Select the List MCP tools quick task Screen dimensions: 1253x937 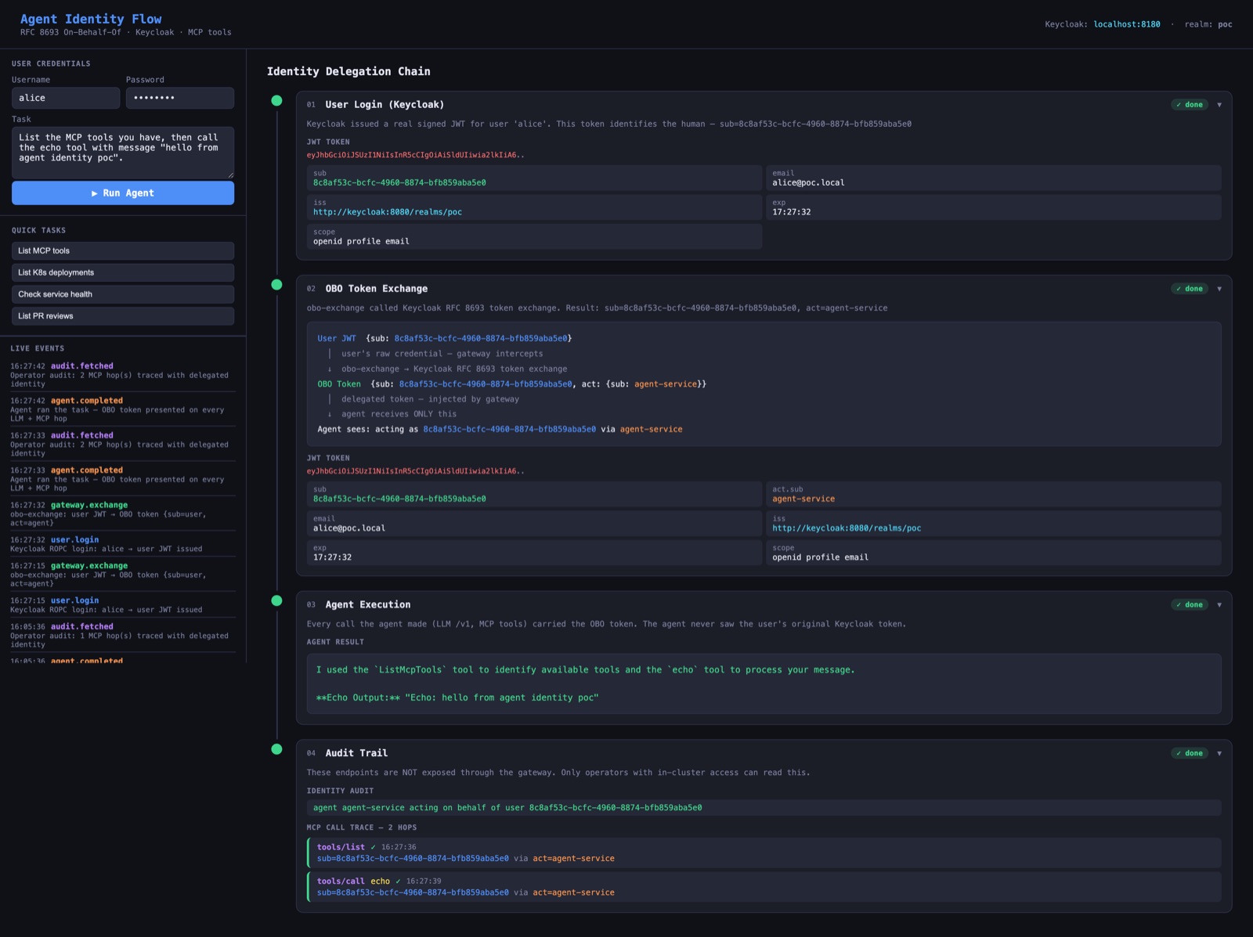click(123, 251)
